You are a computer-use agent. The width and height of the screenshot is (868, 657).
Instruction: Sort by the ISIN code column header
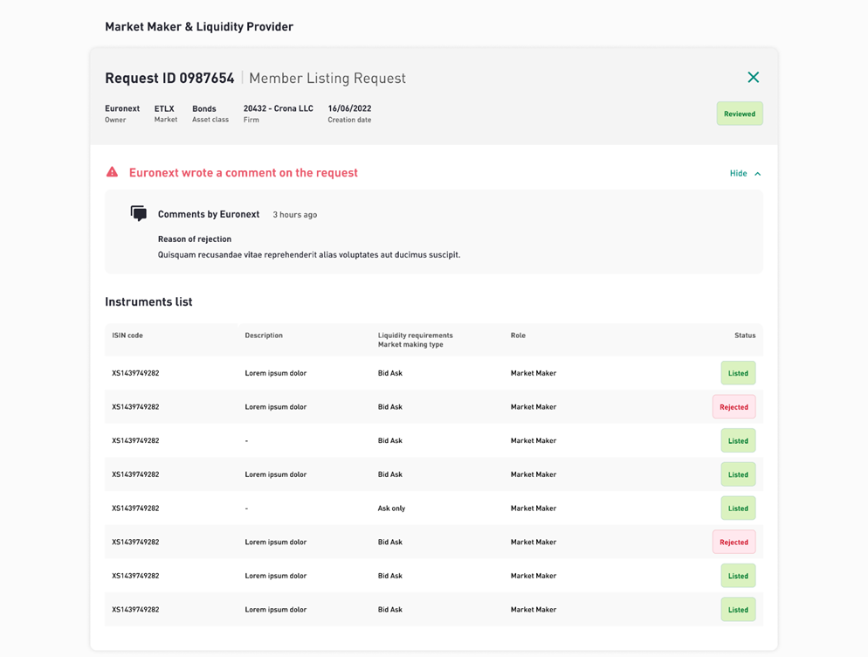point(127,335)
